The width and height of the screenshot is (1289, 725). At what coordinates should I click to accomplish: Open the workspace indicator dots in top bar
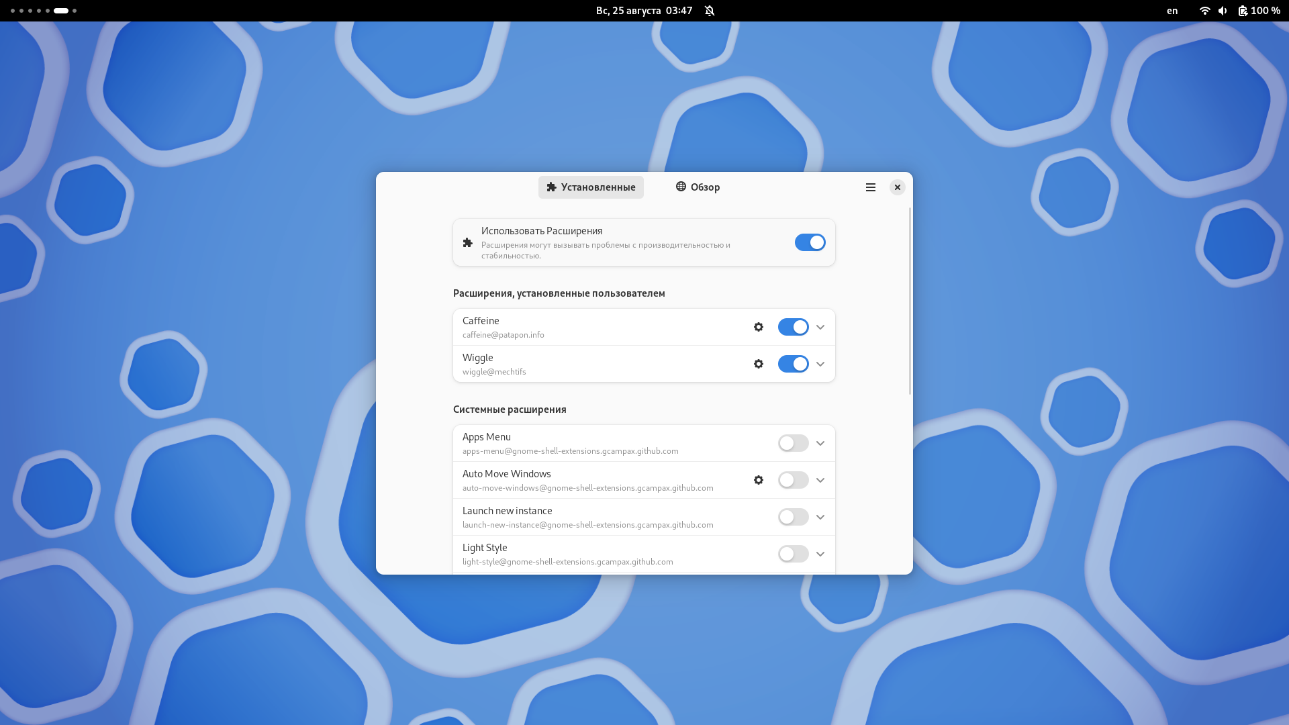coord(44,11)
